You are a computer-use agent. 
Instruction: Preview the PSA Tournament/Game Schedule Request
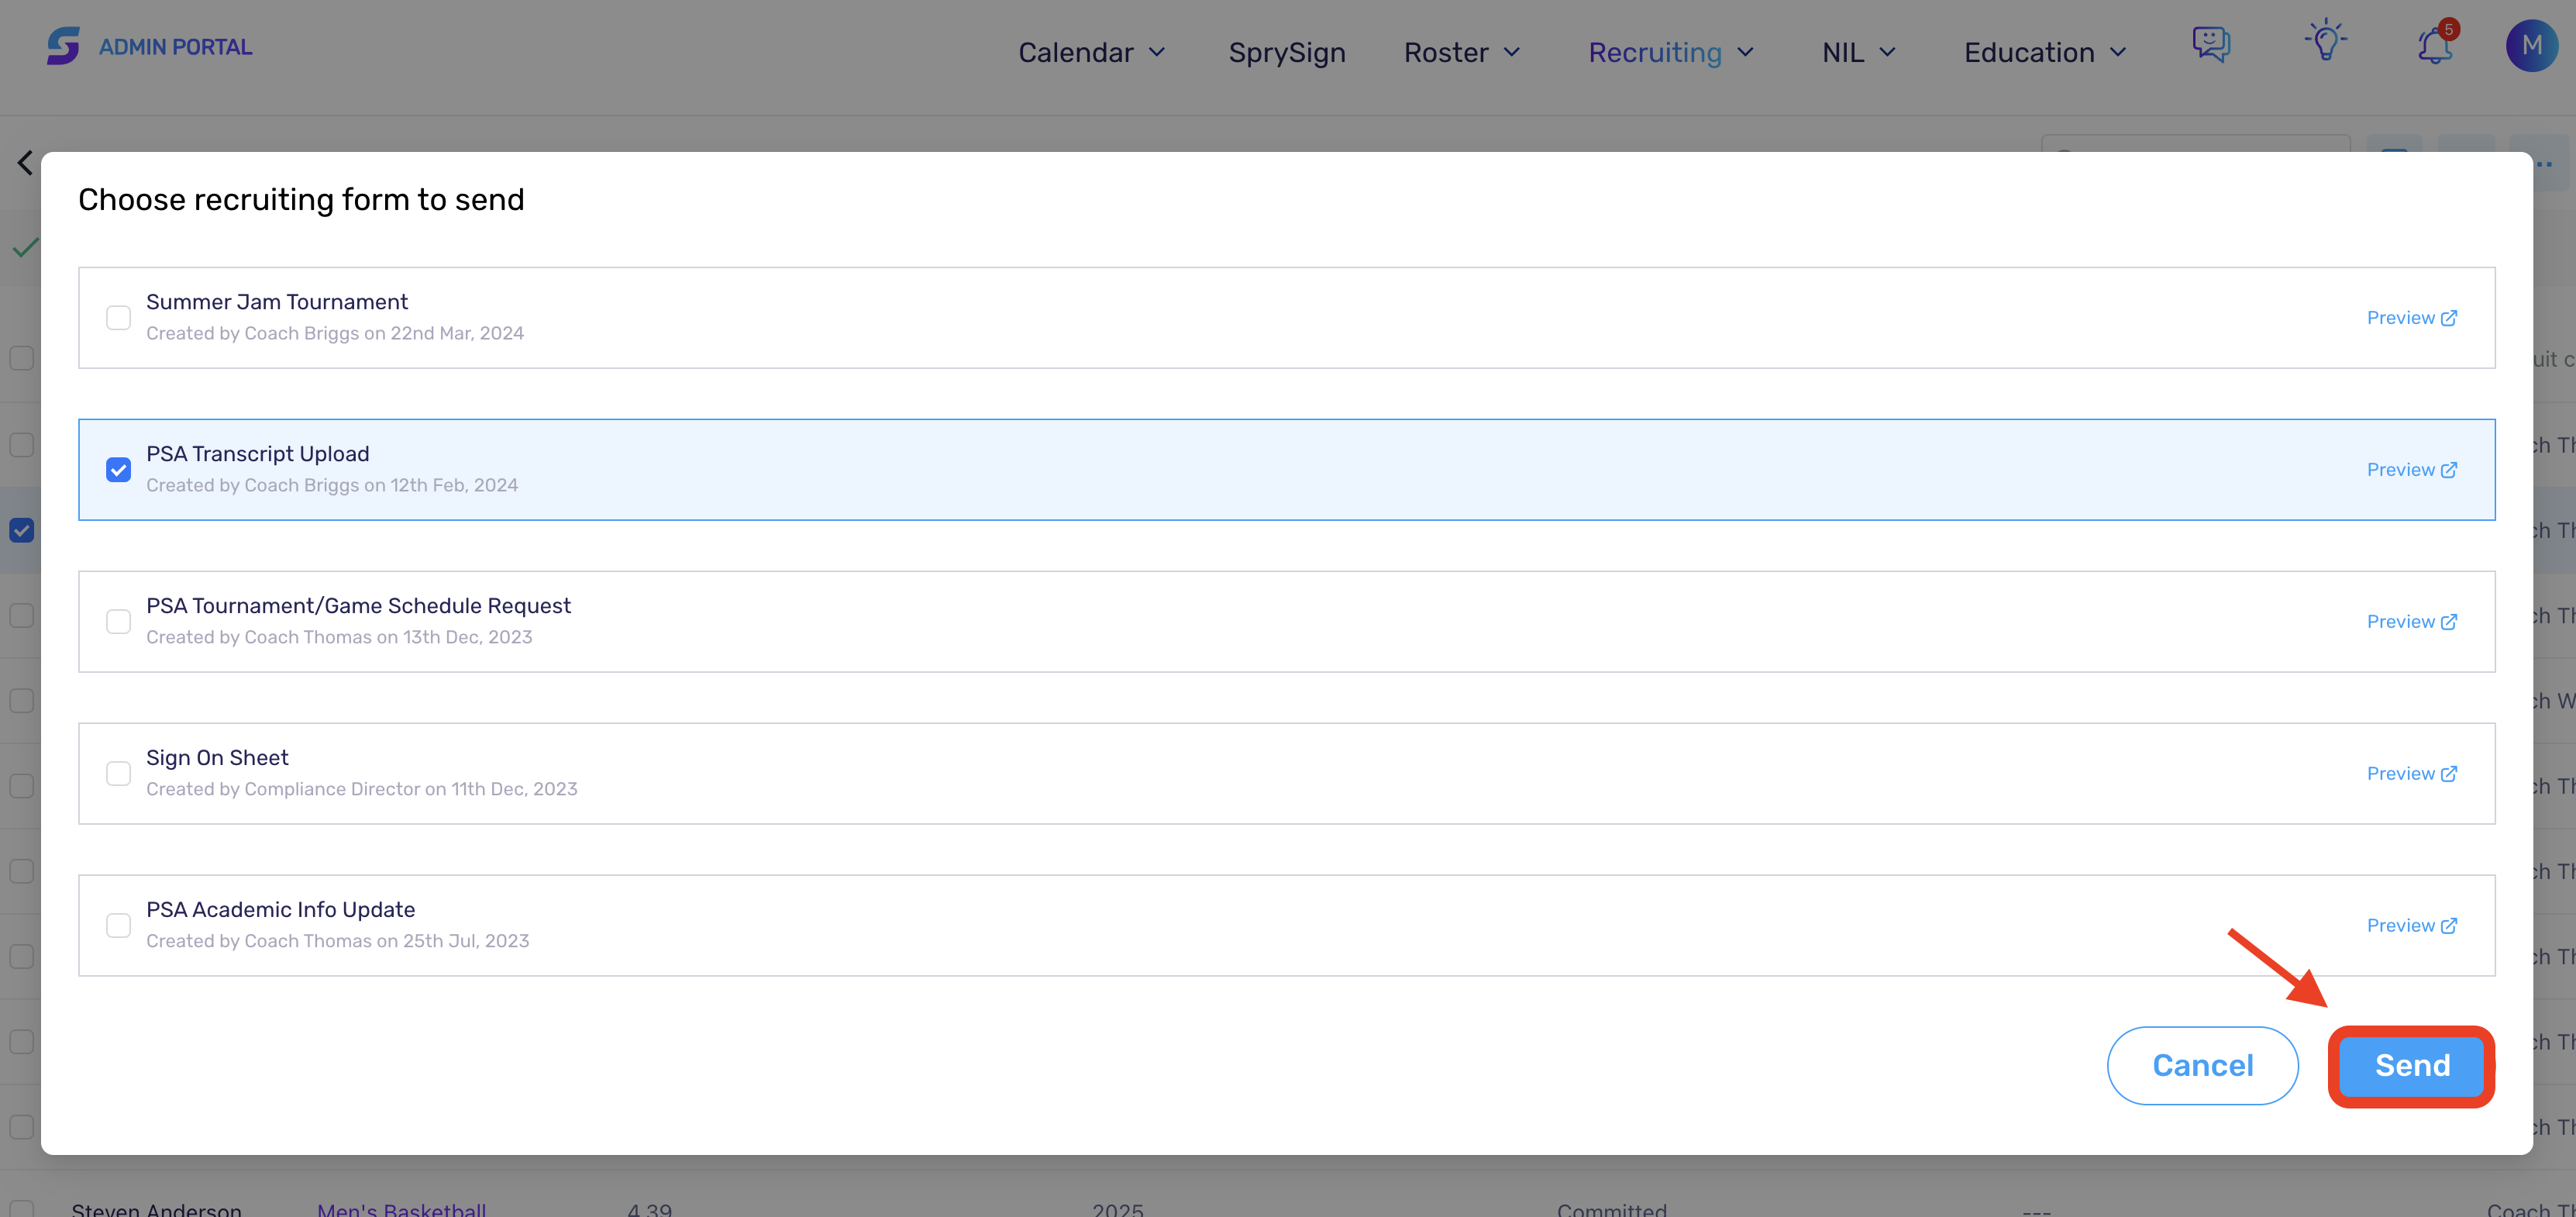tap(2411, 622)
